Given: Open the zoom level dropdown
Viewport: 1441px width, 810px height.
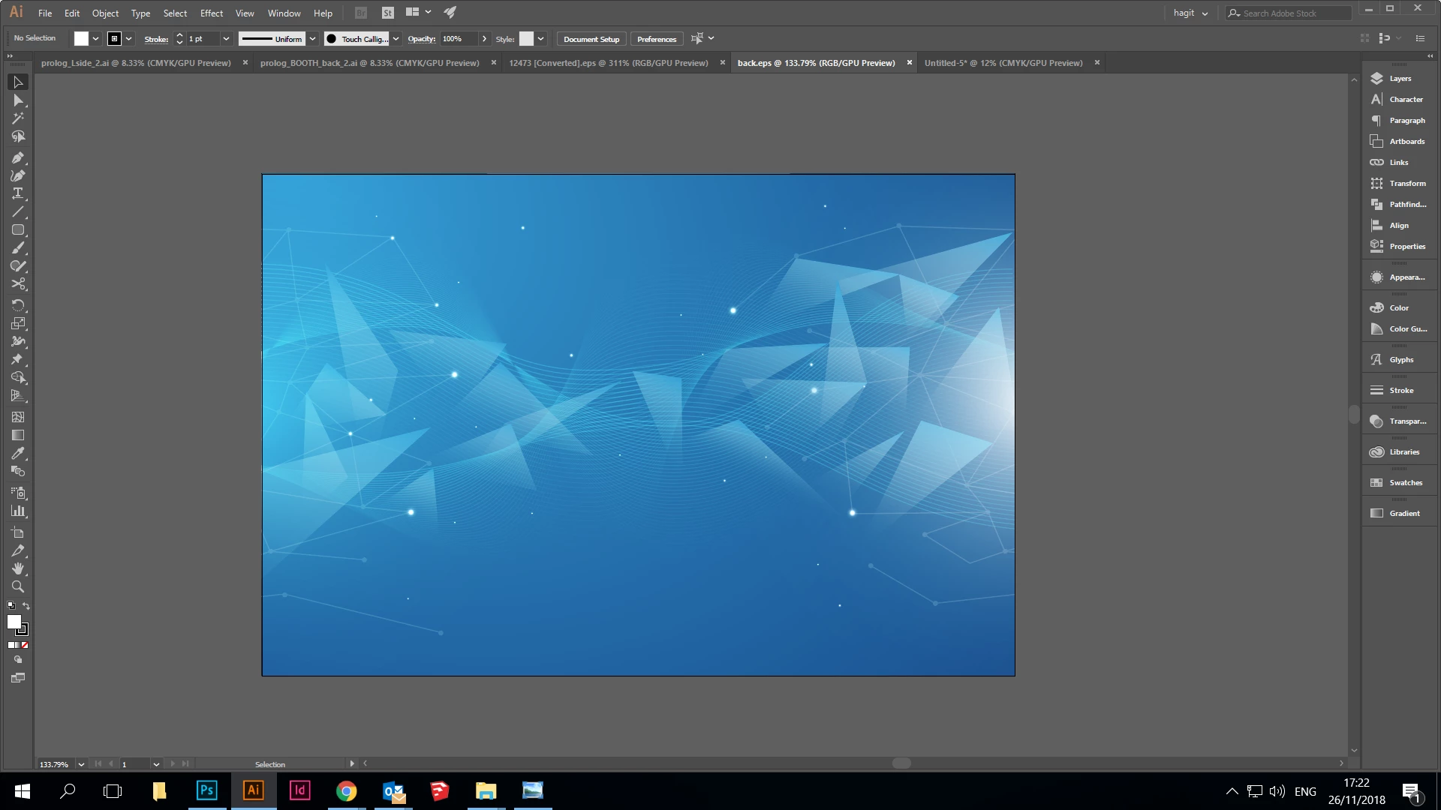Looking at the screenshot, I should pyautogui.click(x=81, y=764).
